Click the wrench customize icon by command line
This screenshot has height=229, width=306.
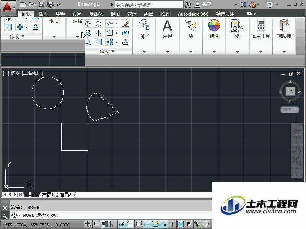5,216
